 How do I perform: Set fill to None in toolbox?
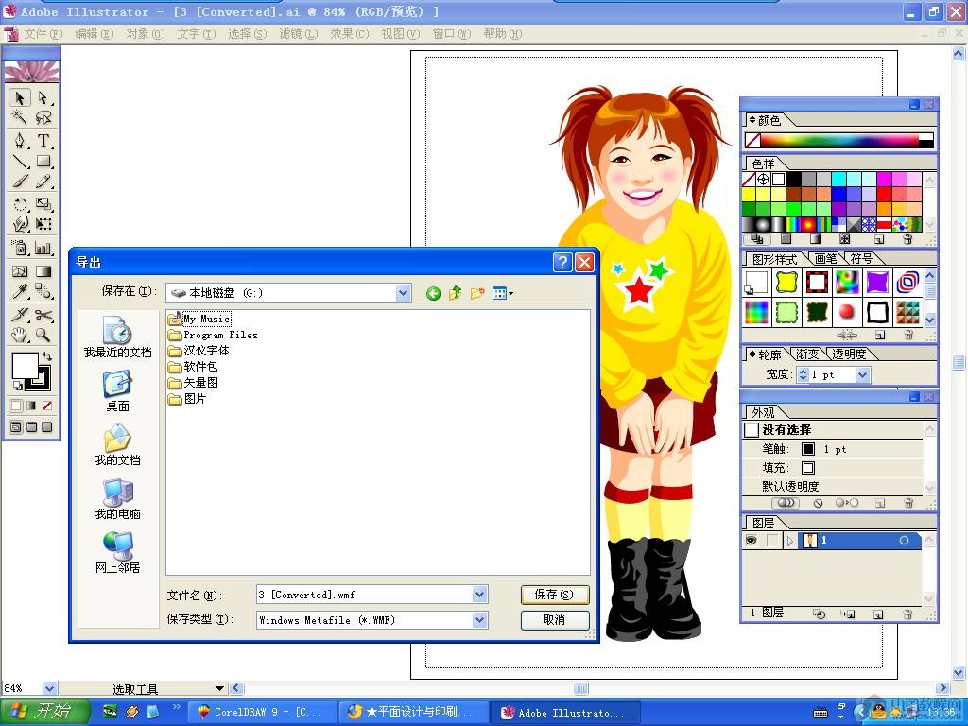point(47,406)
